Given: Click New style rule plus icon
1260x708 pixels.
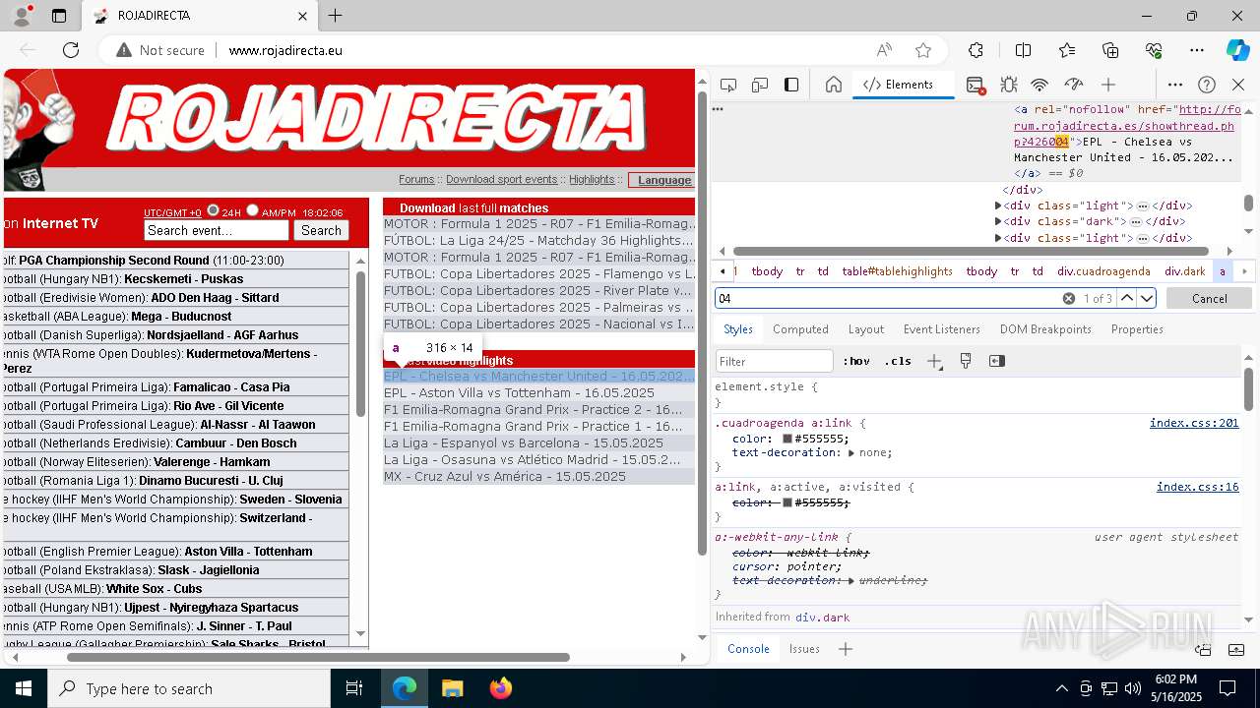Looking at the screenshot, I should (x=934, y=361).
